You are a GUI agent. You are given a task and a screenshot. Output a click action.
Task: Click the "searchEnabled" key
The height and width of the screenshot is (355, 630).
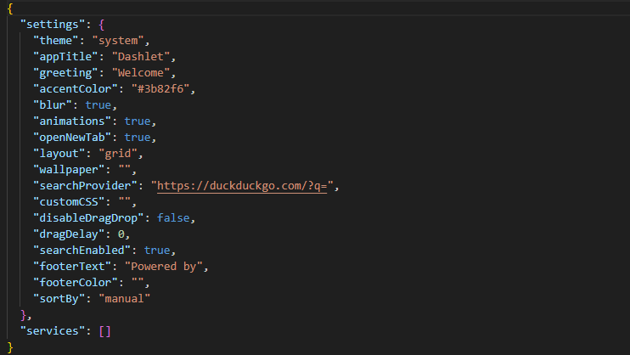click(x=82, y=250)
